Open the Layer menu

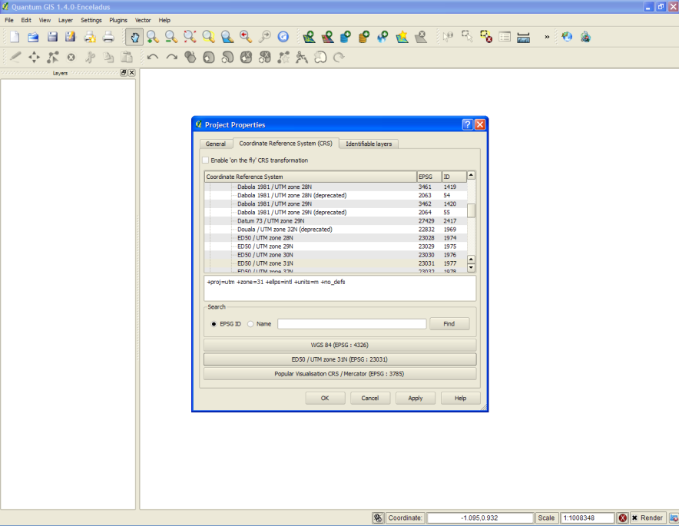(65, 20)
